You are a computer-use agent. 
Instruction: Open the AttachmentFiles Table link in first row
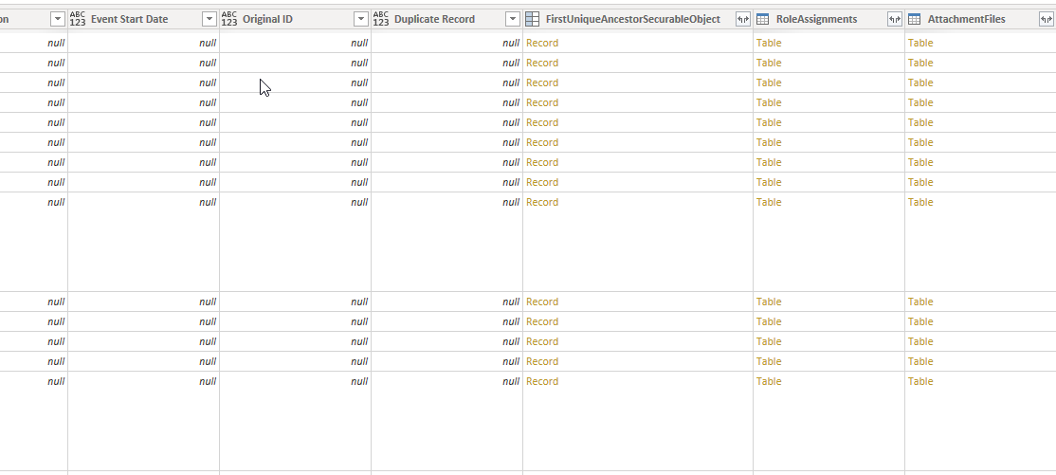(920, 43)
